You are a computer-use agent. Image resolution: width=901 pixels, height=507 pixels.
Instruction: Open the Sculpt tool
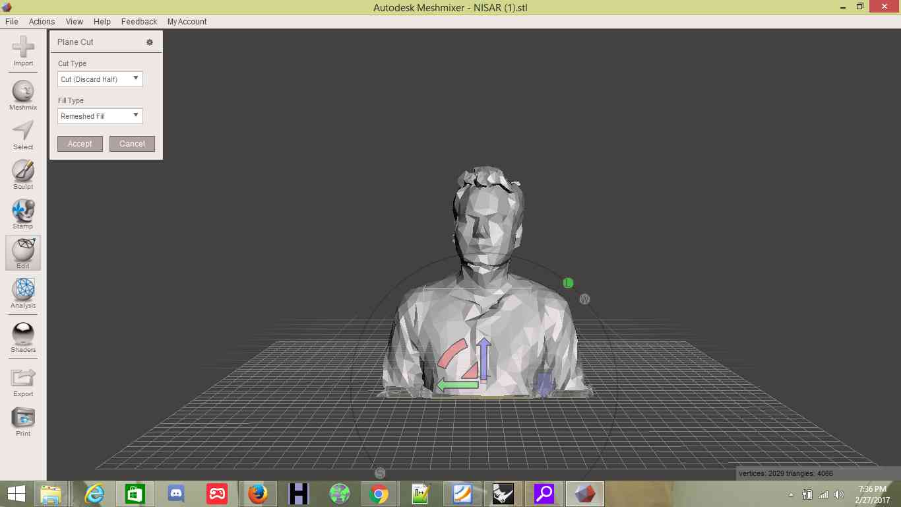click(x=23, y=174)
